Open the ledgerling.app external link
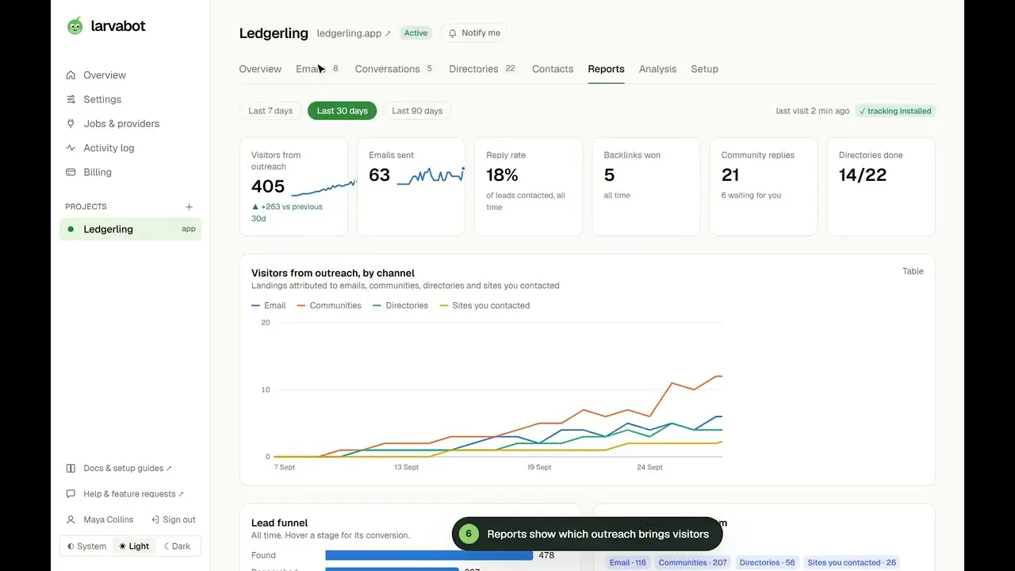The width and height of the screenshot is (1015, 571). (354, 33)
